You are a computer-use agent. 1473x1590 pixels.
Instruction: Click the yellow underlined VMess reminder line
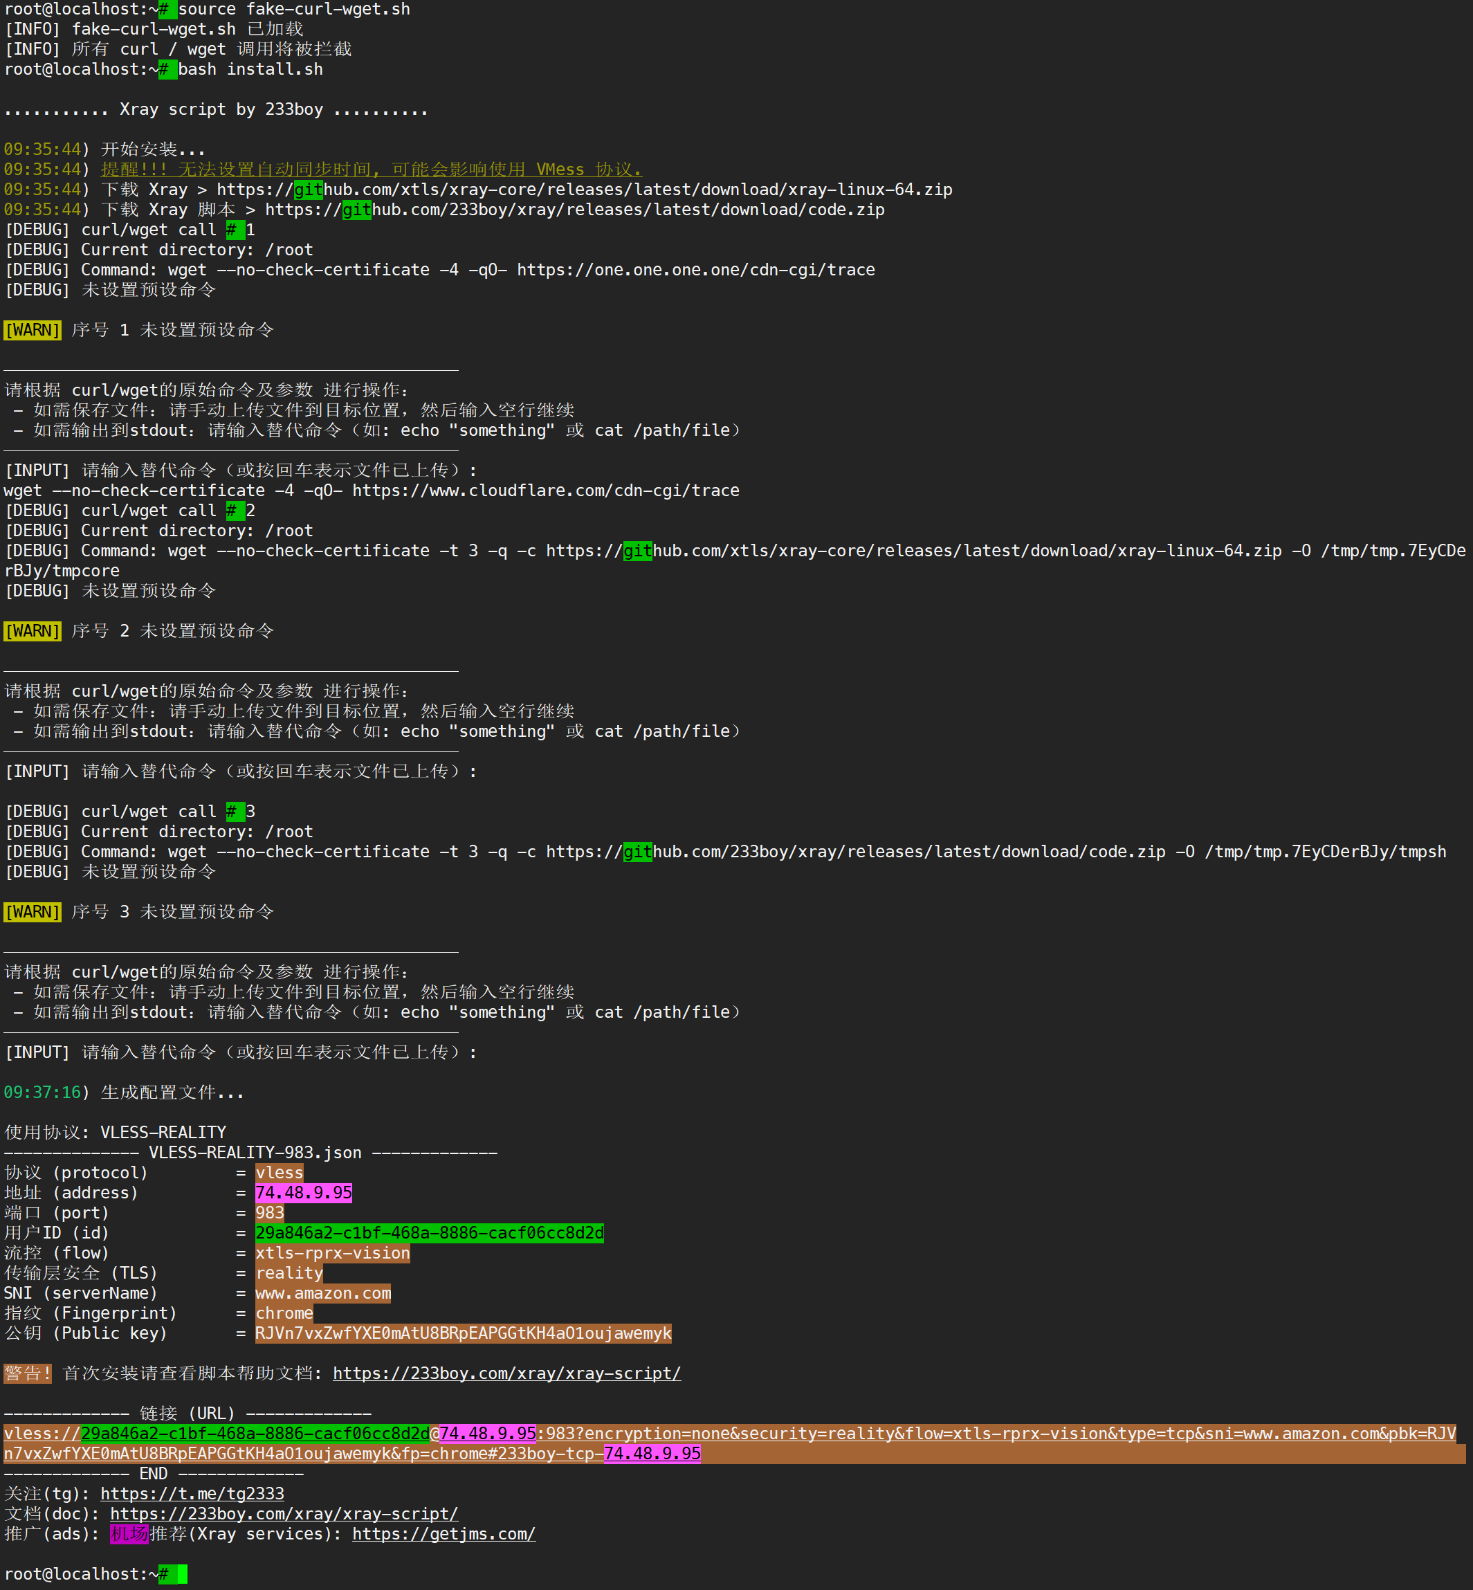click(371, 169)
